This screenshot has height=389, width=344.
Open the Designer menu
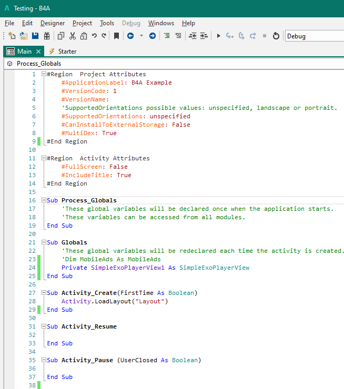coord(53,23)
